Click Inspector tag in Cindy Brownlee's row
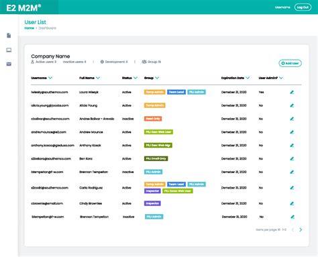318x257 pixels. coord(152,203)
